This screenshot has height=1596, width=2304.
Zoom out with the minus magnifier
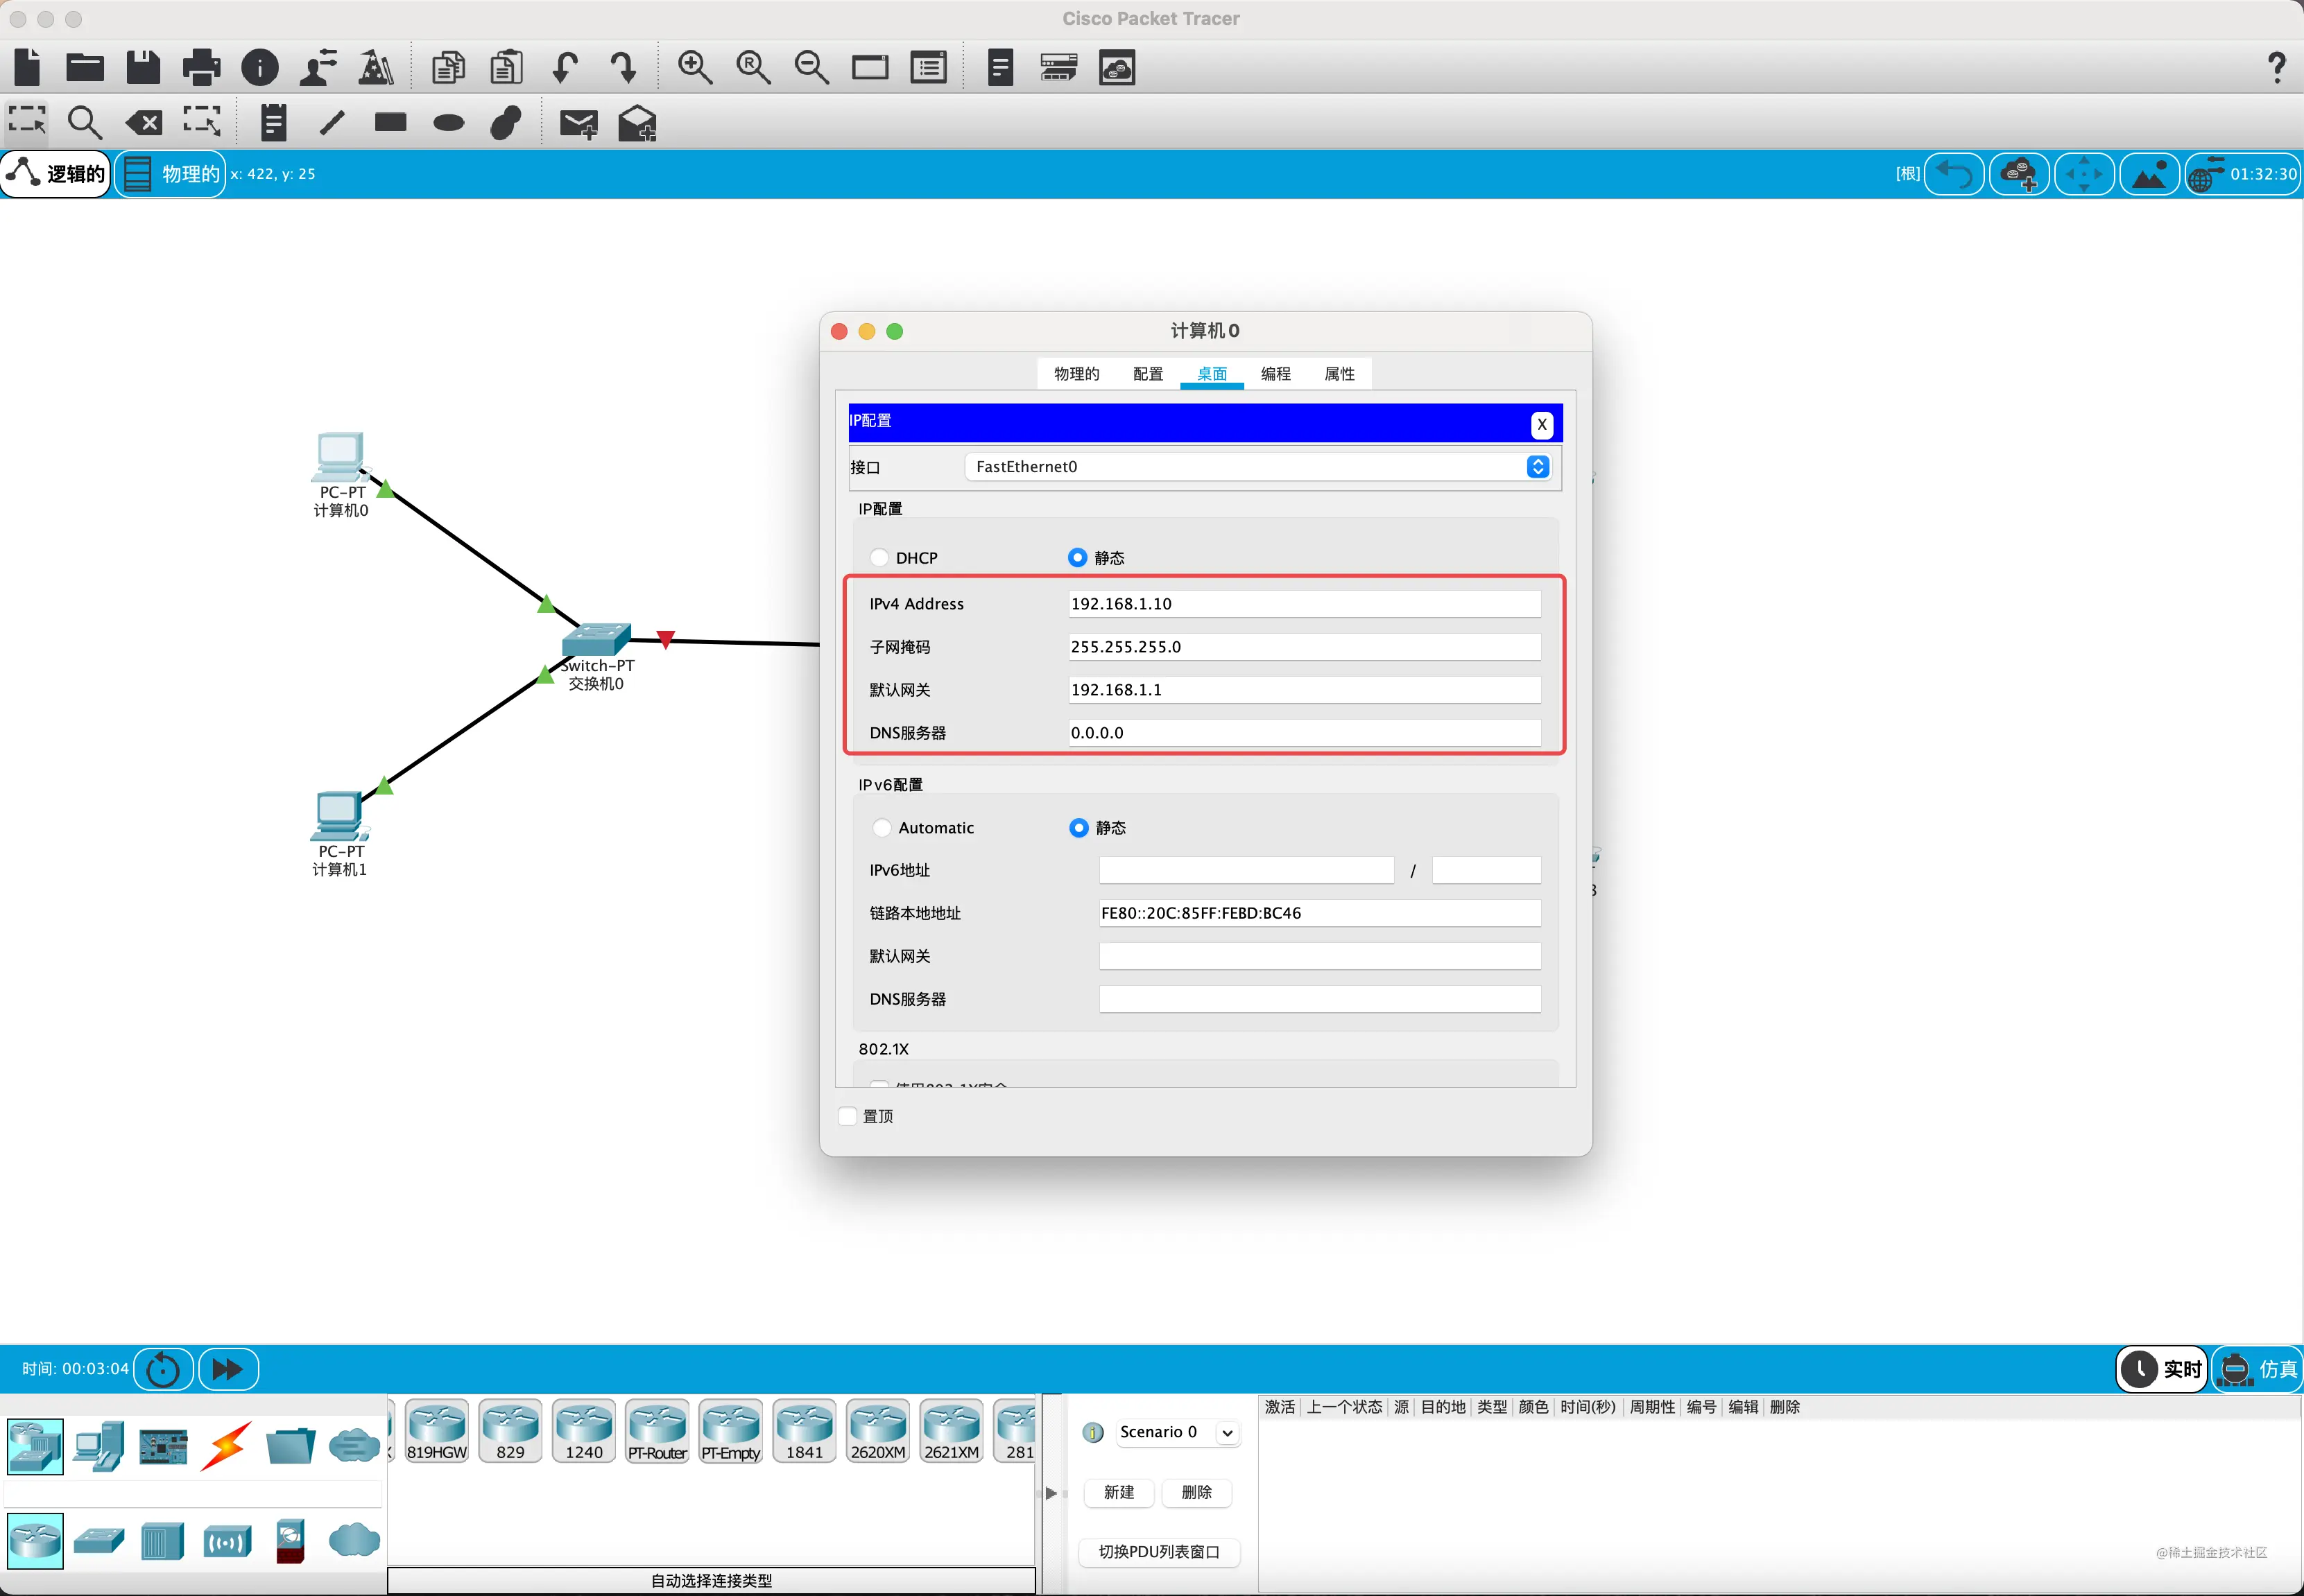(810, 67)
